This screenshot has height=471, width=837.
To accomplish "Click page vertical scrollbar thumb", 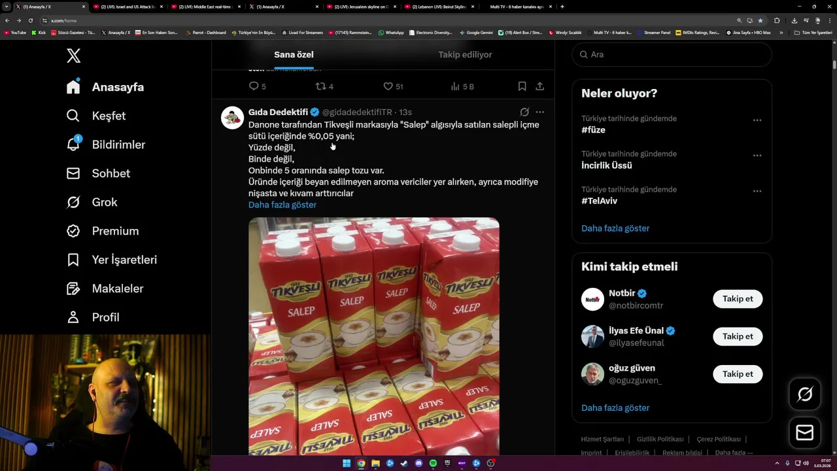I will pos(834,65).
